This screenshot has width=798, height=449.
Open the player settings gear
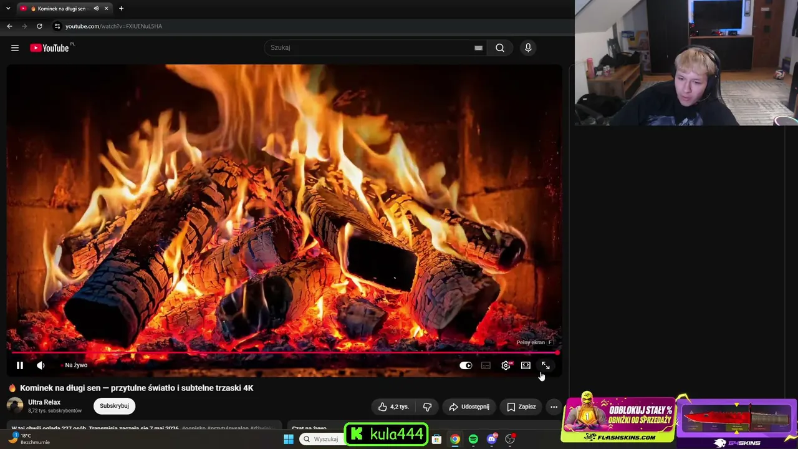[506, 365]
